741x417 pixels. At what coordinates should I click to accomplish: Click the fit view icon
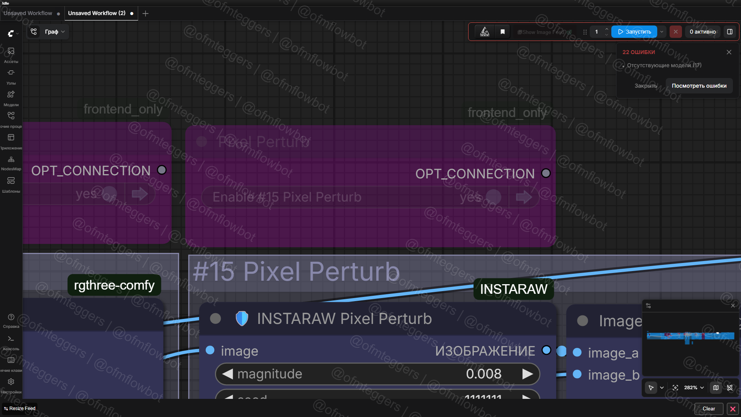coord(675,388)
